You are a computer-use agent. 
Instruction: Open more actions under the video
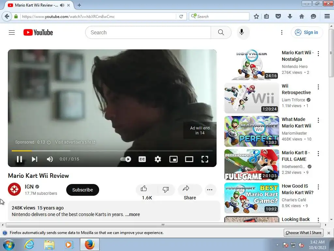click(210, 190)
